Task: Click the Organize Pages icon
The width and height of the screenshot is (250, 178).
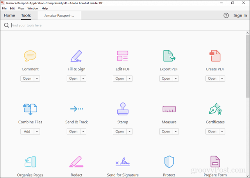Action: [x=30, y=162]
